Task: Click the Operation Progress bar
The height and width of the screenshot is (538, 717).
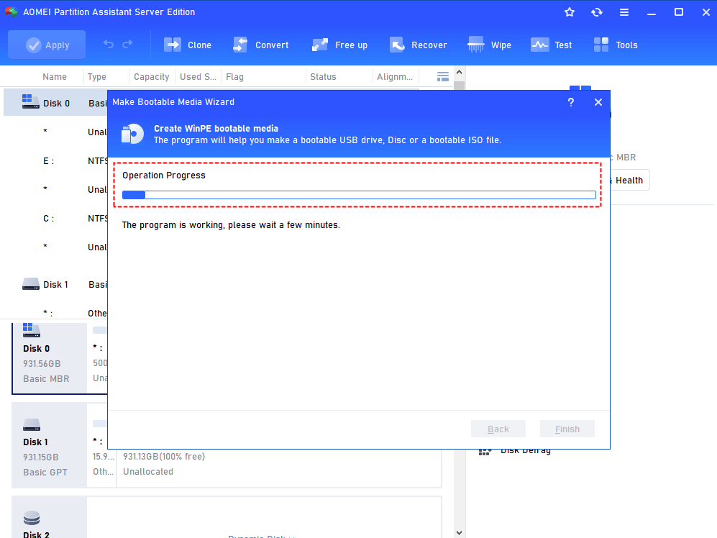Action: click(x=359, y=195)
